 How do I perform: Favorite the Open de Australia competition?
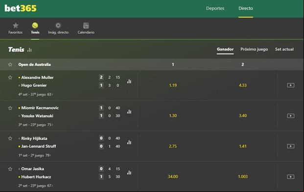10,64
